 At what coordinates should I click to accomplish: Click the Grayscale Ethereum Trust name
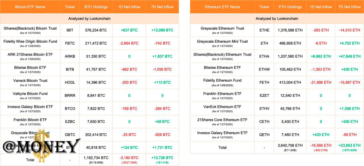[x=222, y=28]
